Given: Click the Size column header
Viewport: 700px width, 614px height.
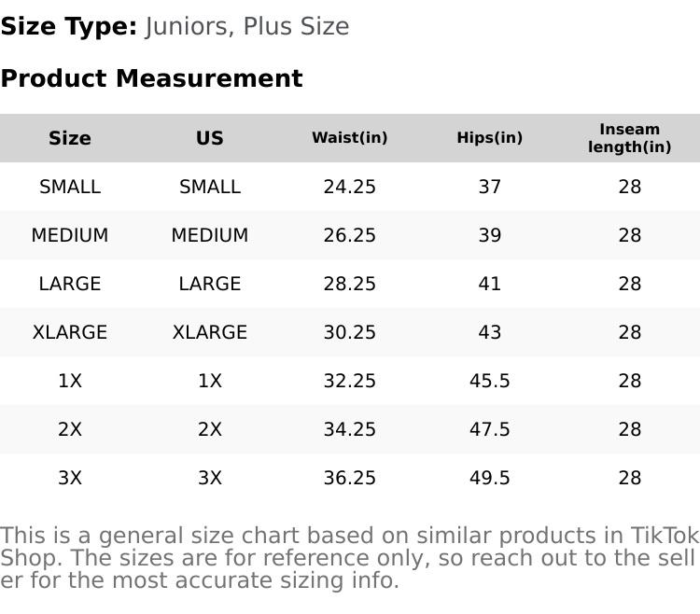Looking at the screenshot, I should 70,138.
